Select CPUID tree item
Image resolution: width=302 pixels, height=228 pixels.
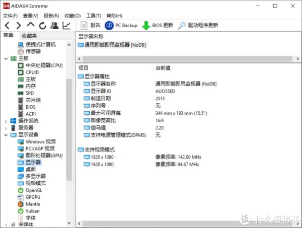click(28, 72)
